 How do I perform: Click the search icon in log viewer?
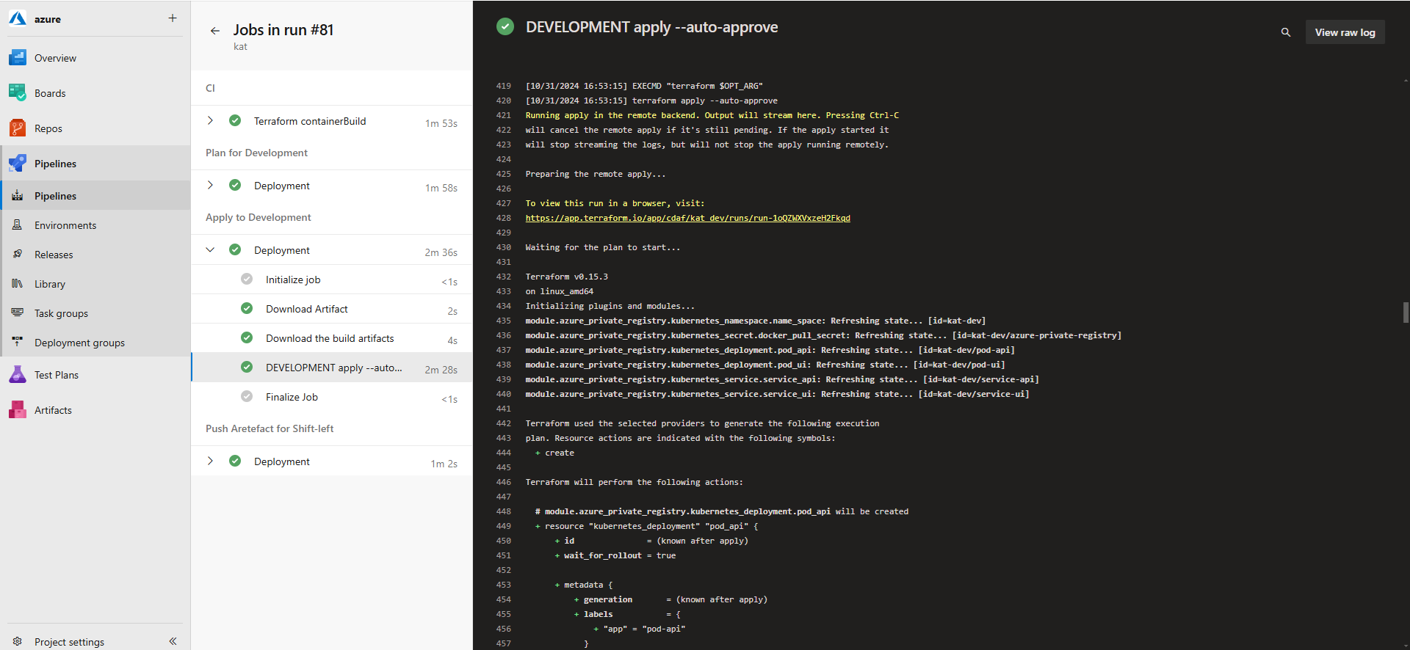click(1286, 32)
